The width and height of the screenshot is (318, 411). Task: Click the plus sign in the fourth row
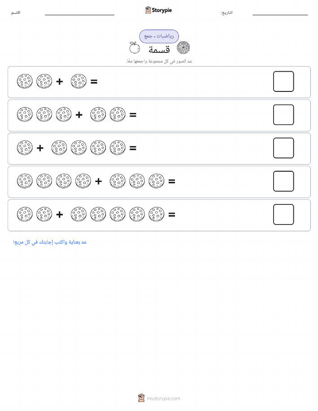tap(98, 182)
